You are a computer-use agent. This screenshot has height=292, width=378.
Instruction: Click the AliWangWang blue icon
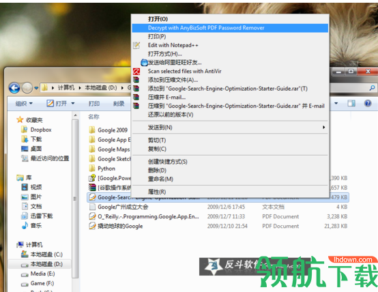pyautogui.click(x=144, y=63)
